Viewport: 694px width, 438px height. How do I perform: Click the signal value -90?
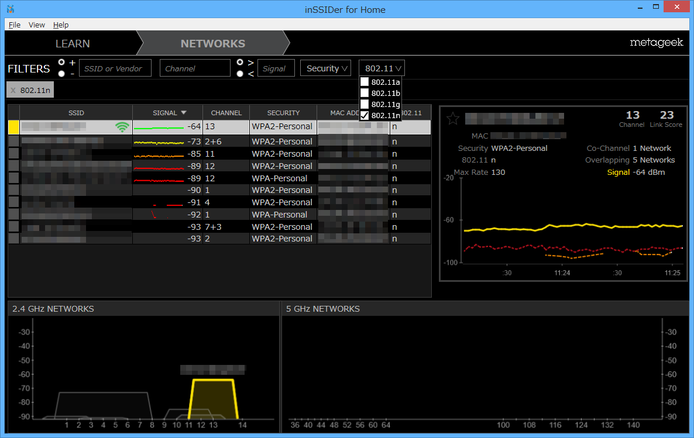(x=194, y=190)
